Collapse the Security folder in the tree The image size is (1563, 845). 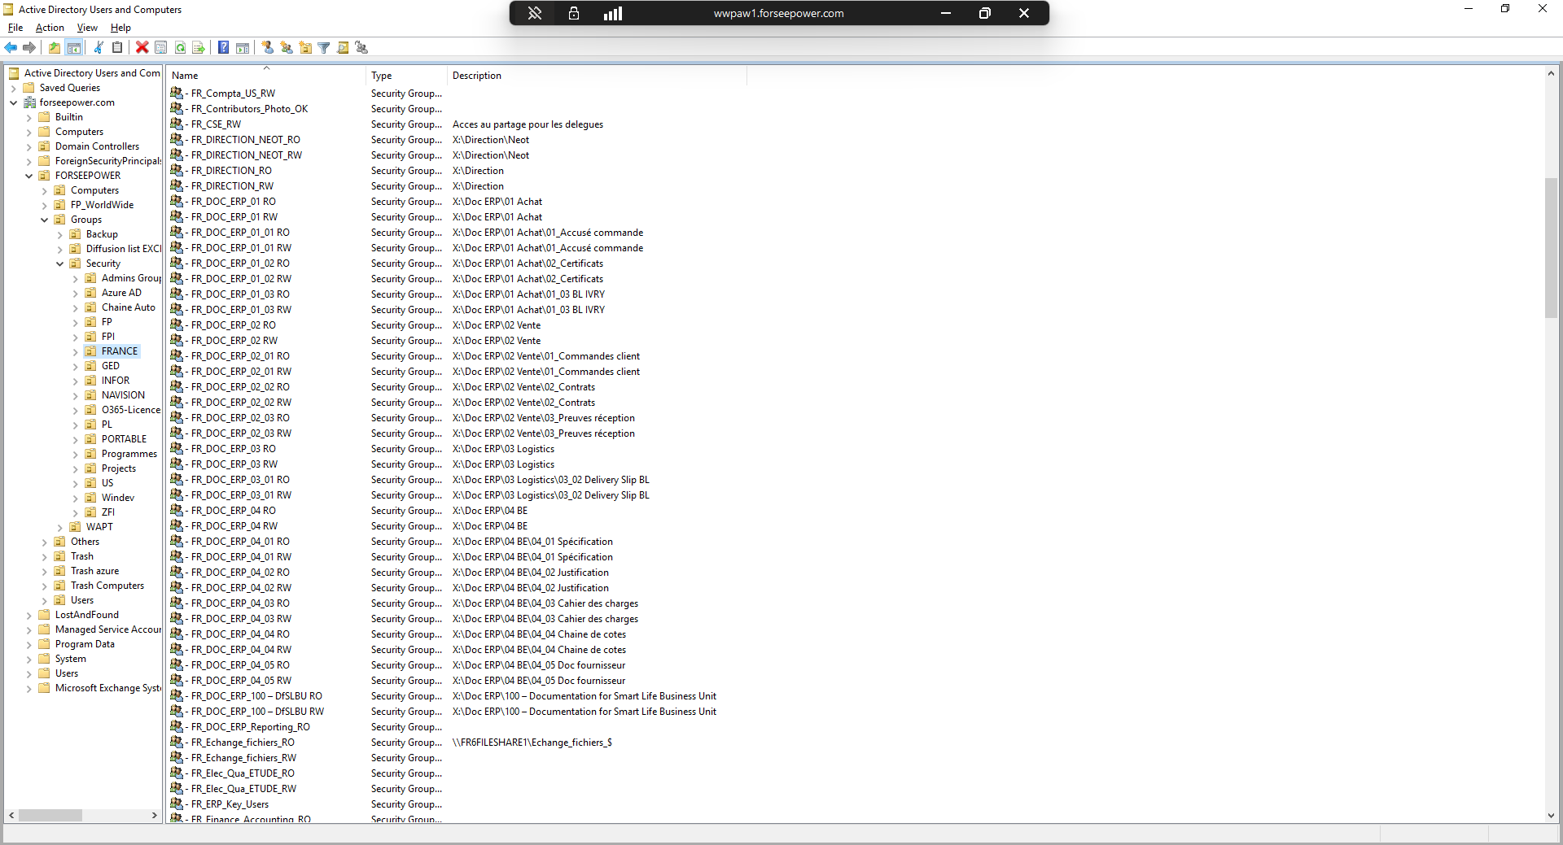pos(59,263)
